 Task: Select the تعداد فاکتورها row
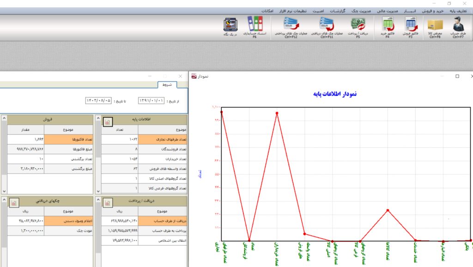(x=50, y=140)
